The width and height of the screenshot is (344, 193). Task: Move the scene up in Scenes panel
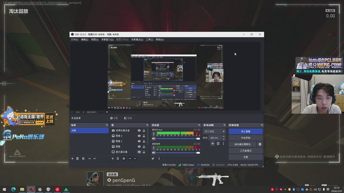(89, 158)
